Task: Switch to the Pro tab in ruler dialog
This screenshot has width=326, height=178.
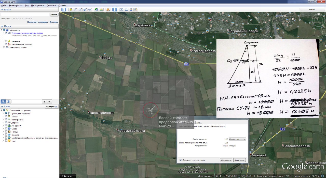Action: [199, 123]
